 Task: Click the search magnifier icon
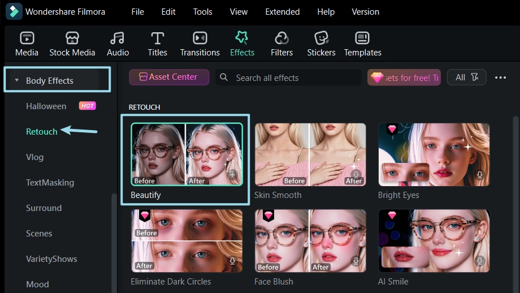[x=224, y=77]
